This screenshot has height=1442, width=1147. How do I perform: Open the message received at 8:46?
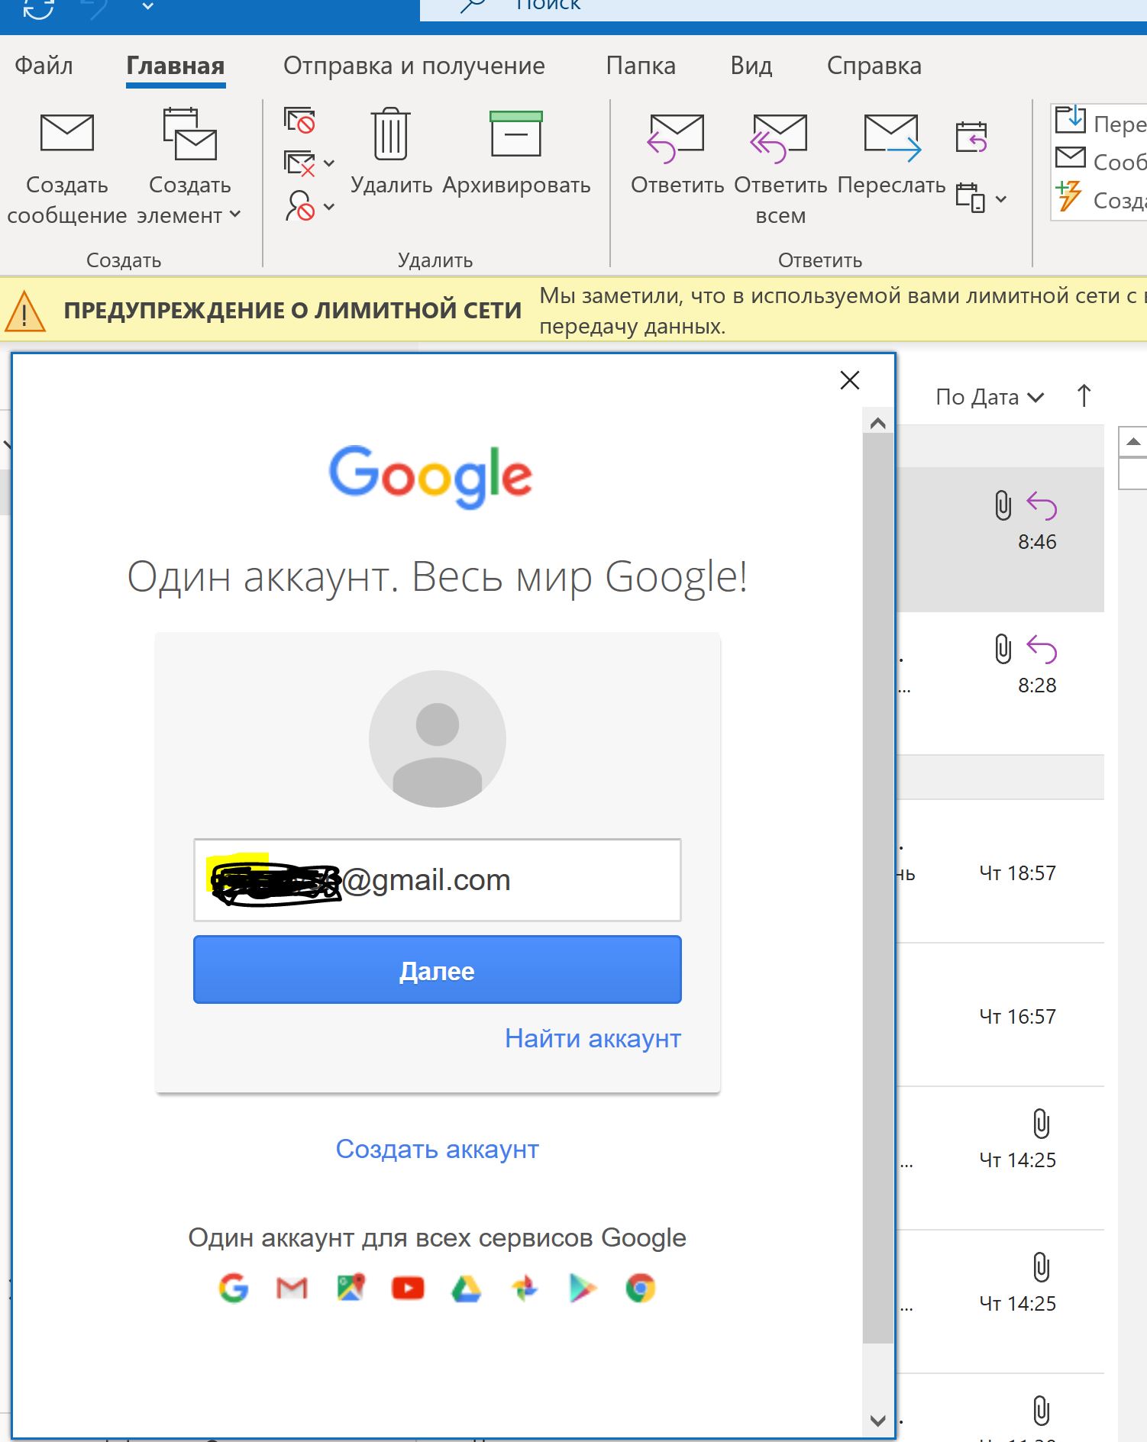(1000, 540)
